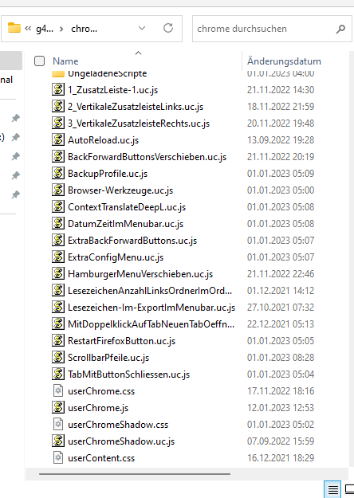The height and width of the screenshot is (498, 354).
Task: Open the address bar history dropdown
Action: (x=142, y=28)
